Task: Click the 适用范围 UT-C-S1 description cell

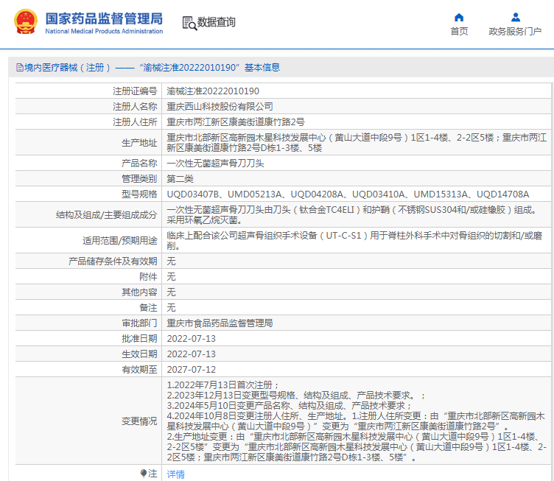Action: click(x=357, y=240)
